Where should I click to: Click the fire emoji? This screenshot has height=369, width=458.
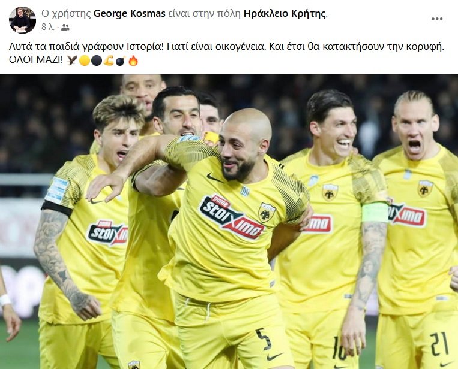[x=133, y=61]
